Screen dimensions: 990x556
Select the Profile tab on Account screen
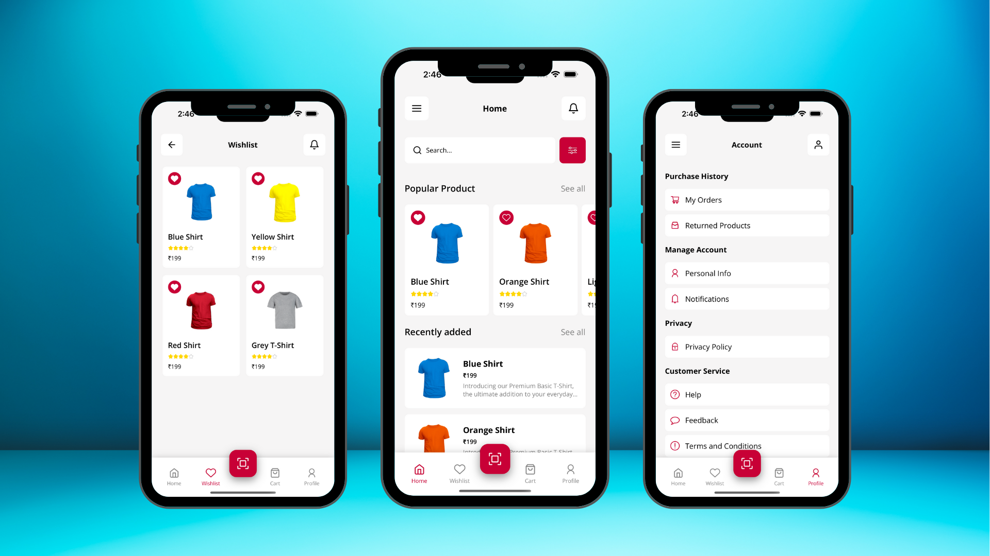pos(815,475)
